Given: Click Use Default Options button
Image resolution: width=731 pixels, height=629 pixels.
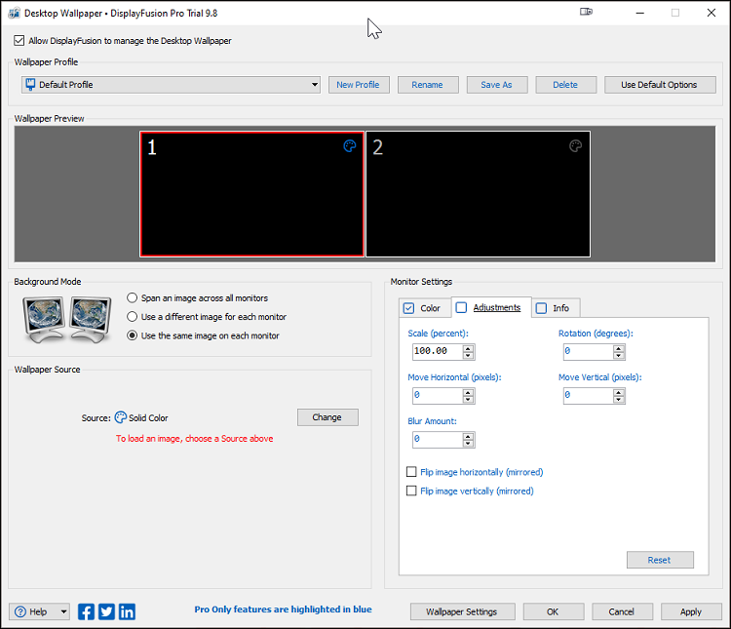Looking at the screenshot, I should click(x=660, y=85).
